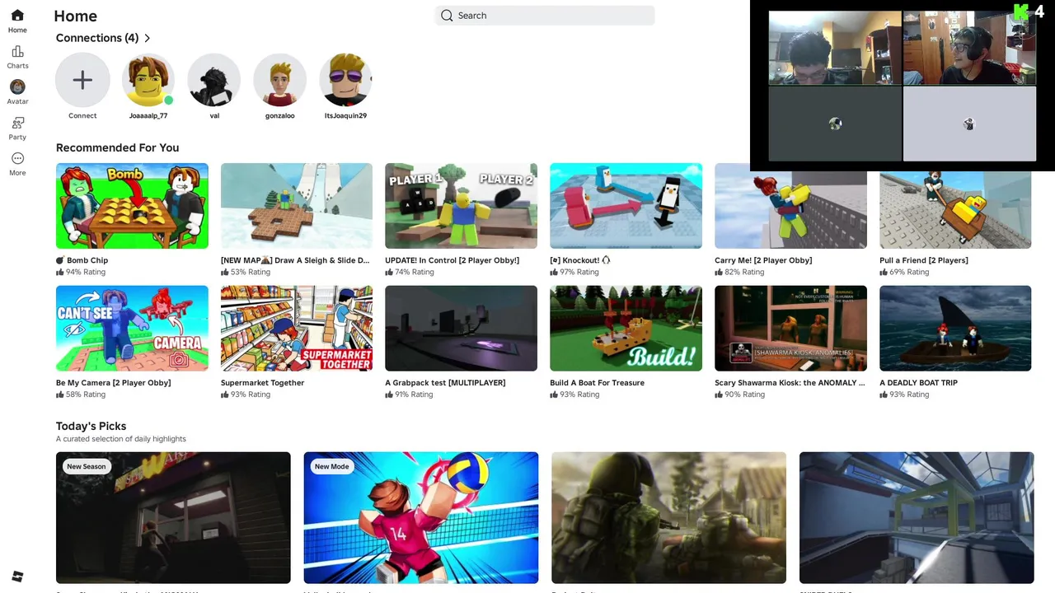Viewport: 1055px width, 593px height.
Task: Click the Connect plus icon
Action: tap(82, 80)
